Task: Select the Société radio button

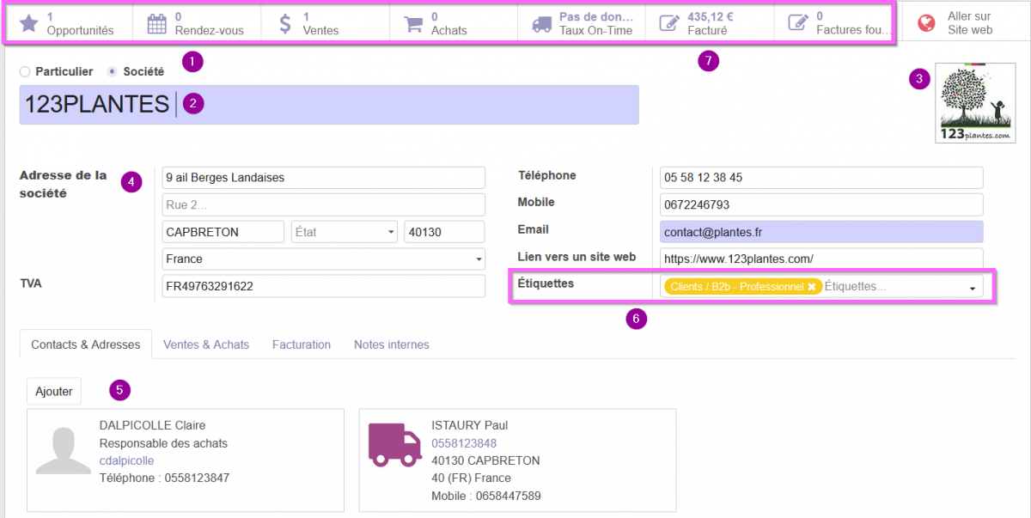Action: tap(112, 71)
